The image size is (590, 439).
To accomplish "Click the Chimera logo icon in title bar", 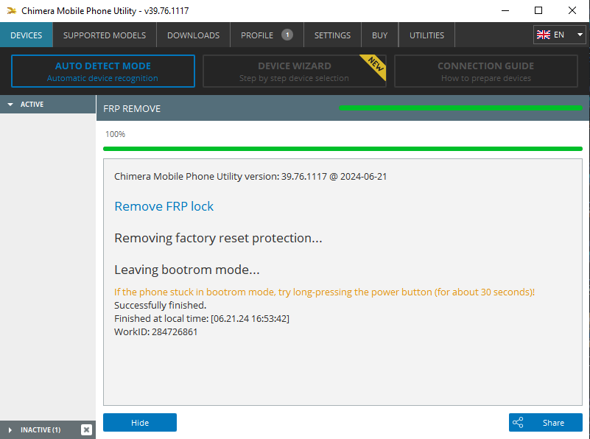I will tap(12, 10).
